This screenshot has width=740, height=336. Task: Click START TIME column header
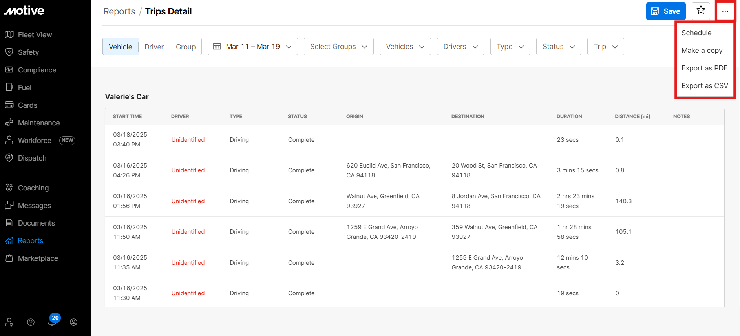point(127,116)
